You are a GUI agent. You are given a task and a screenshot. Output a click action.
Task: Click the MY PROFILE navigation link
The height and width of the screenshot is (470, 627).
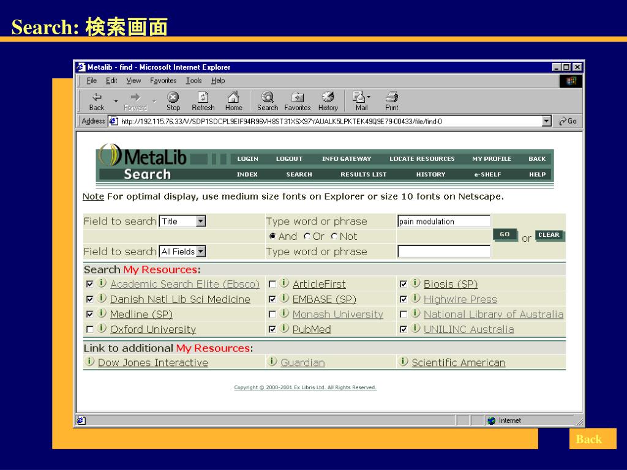tap(492, 159)
